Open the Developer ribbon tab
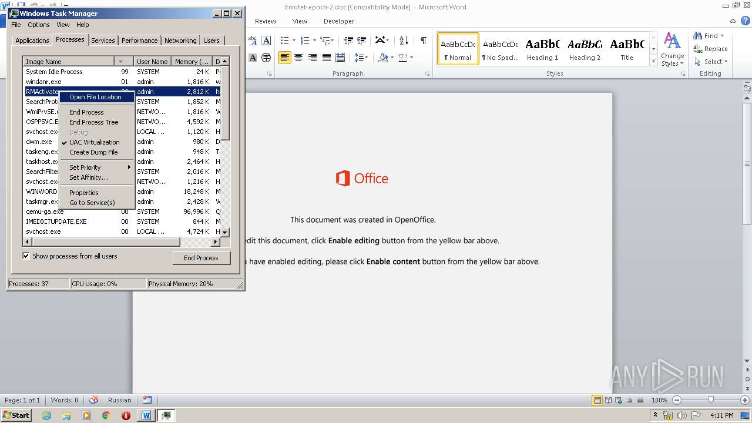 [x=339, y=21]
